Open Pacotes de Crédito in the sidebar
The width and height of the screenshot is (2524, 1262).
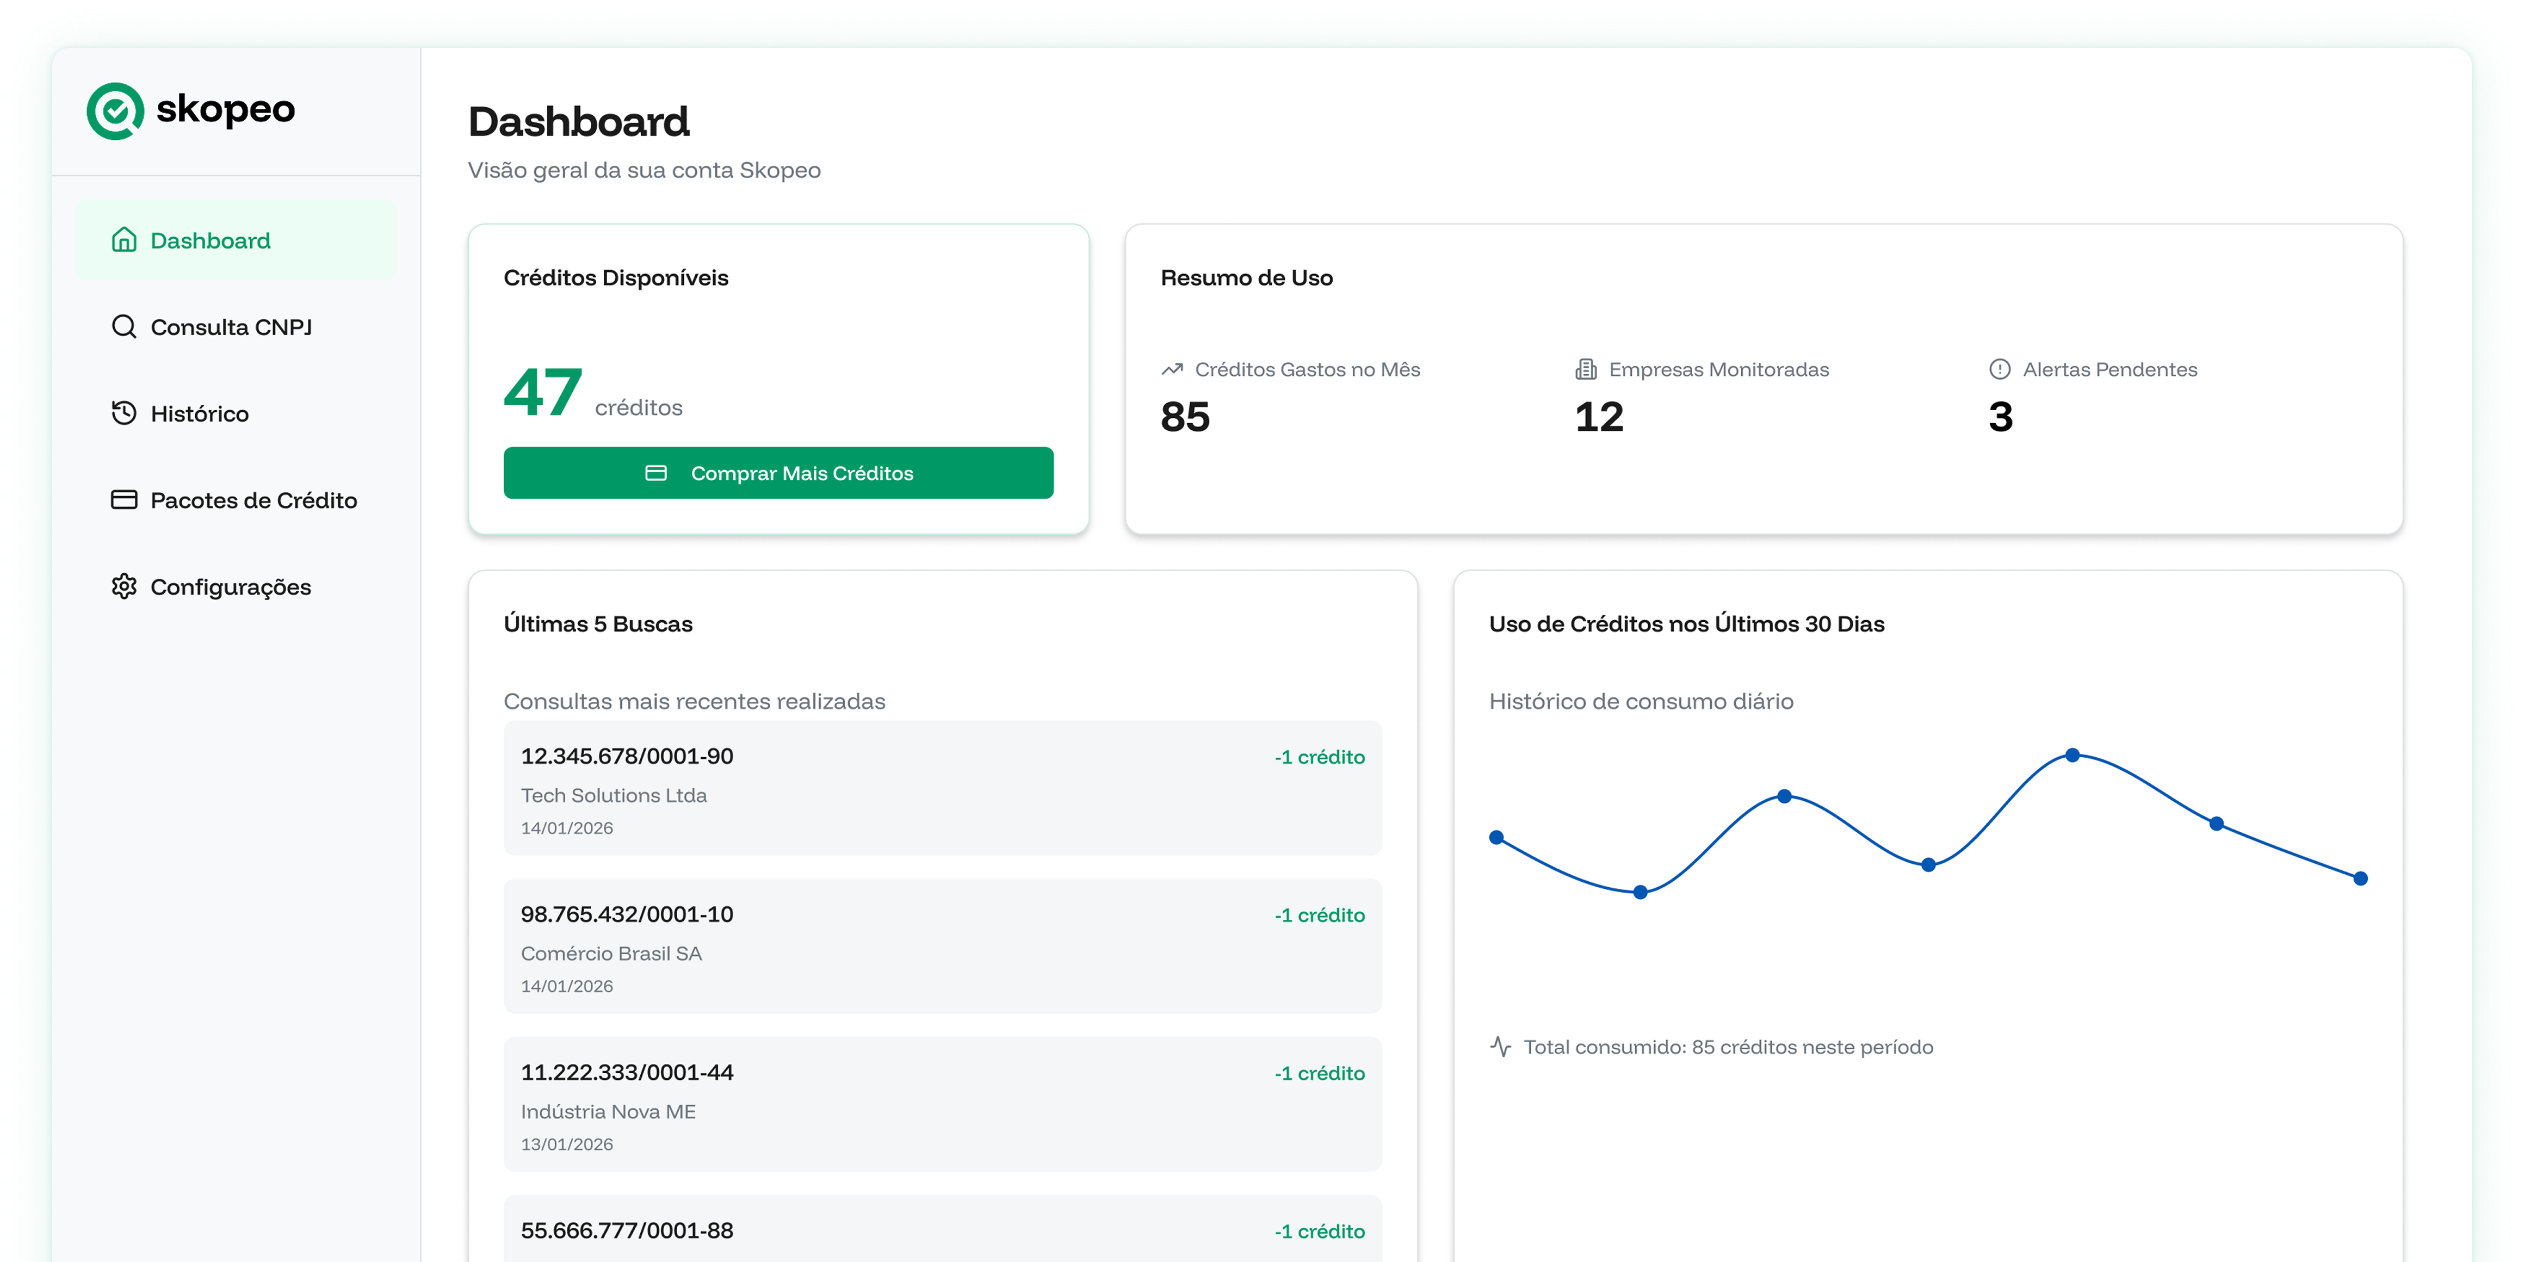coord(253,500)
